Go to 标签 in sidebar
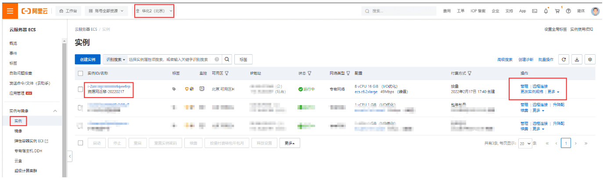Viewport: 603px width, 183px height. 13,63
